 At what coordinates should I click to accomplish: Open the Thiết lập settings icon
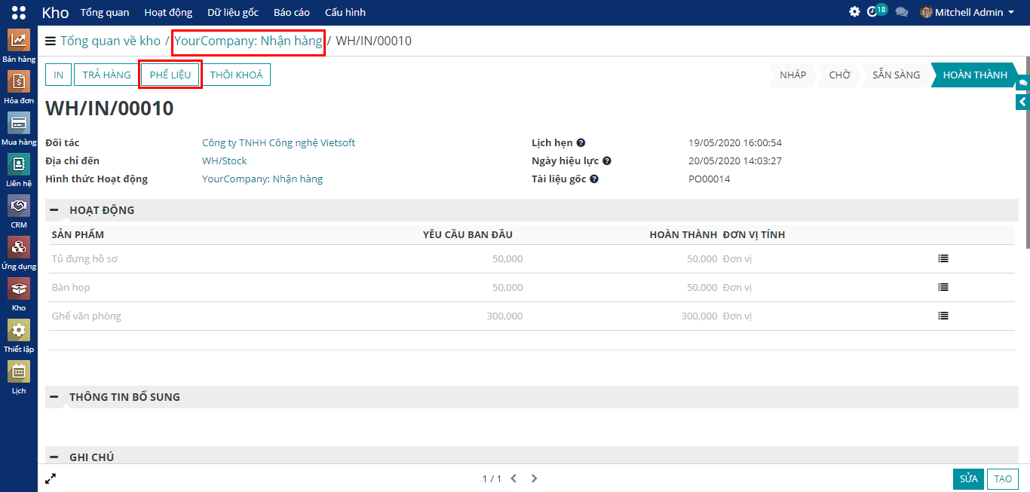point(19,331)
